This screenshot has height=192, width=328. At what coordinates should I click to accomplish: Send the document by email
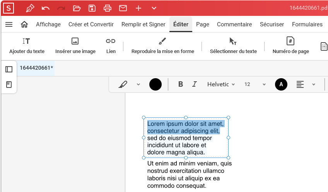click(x=123, y=8)
